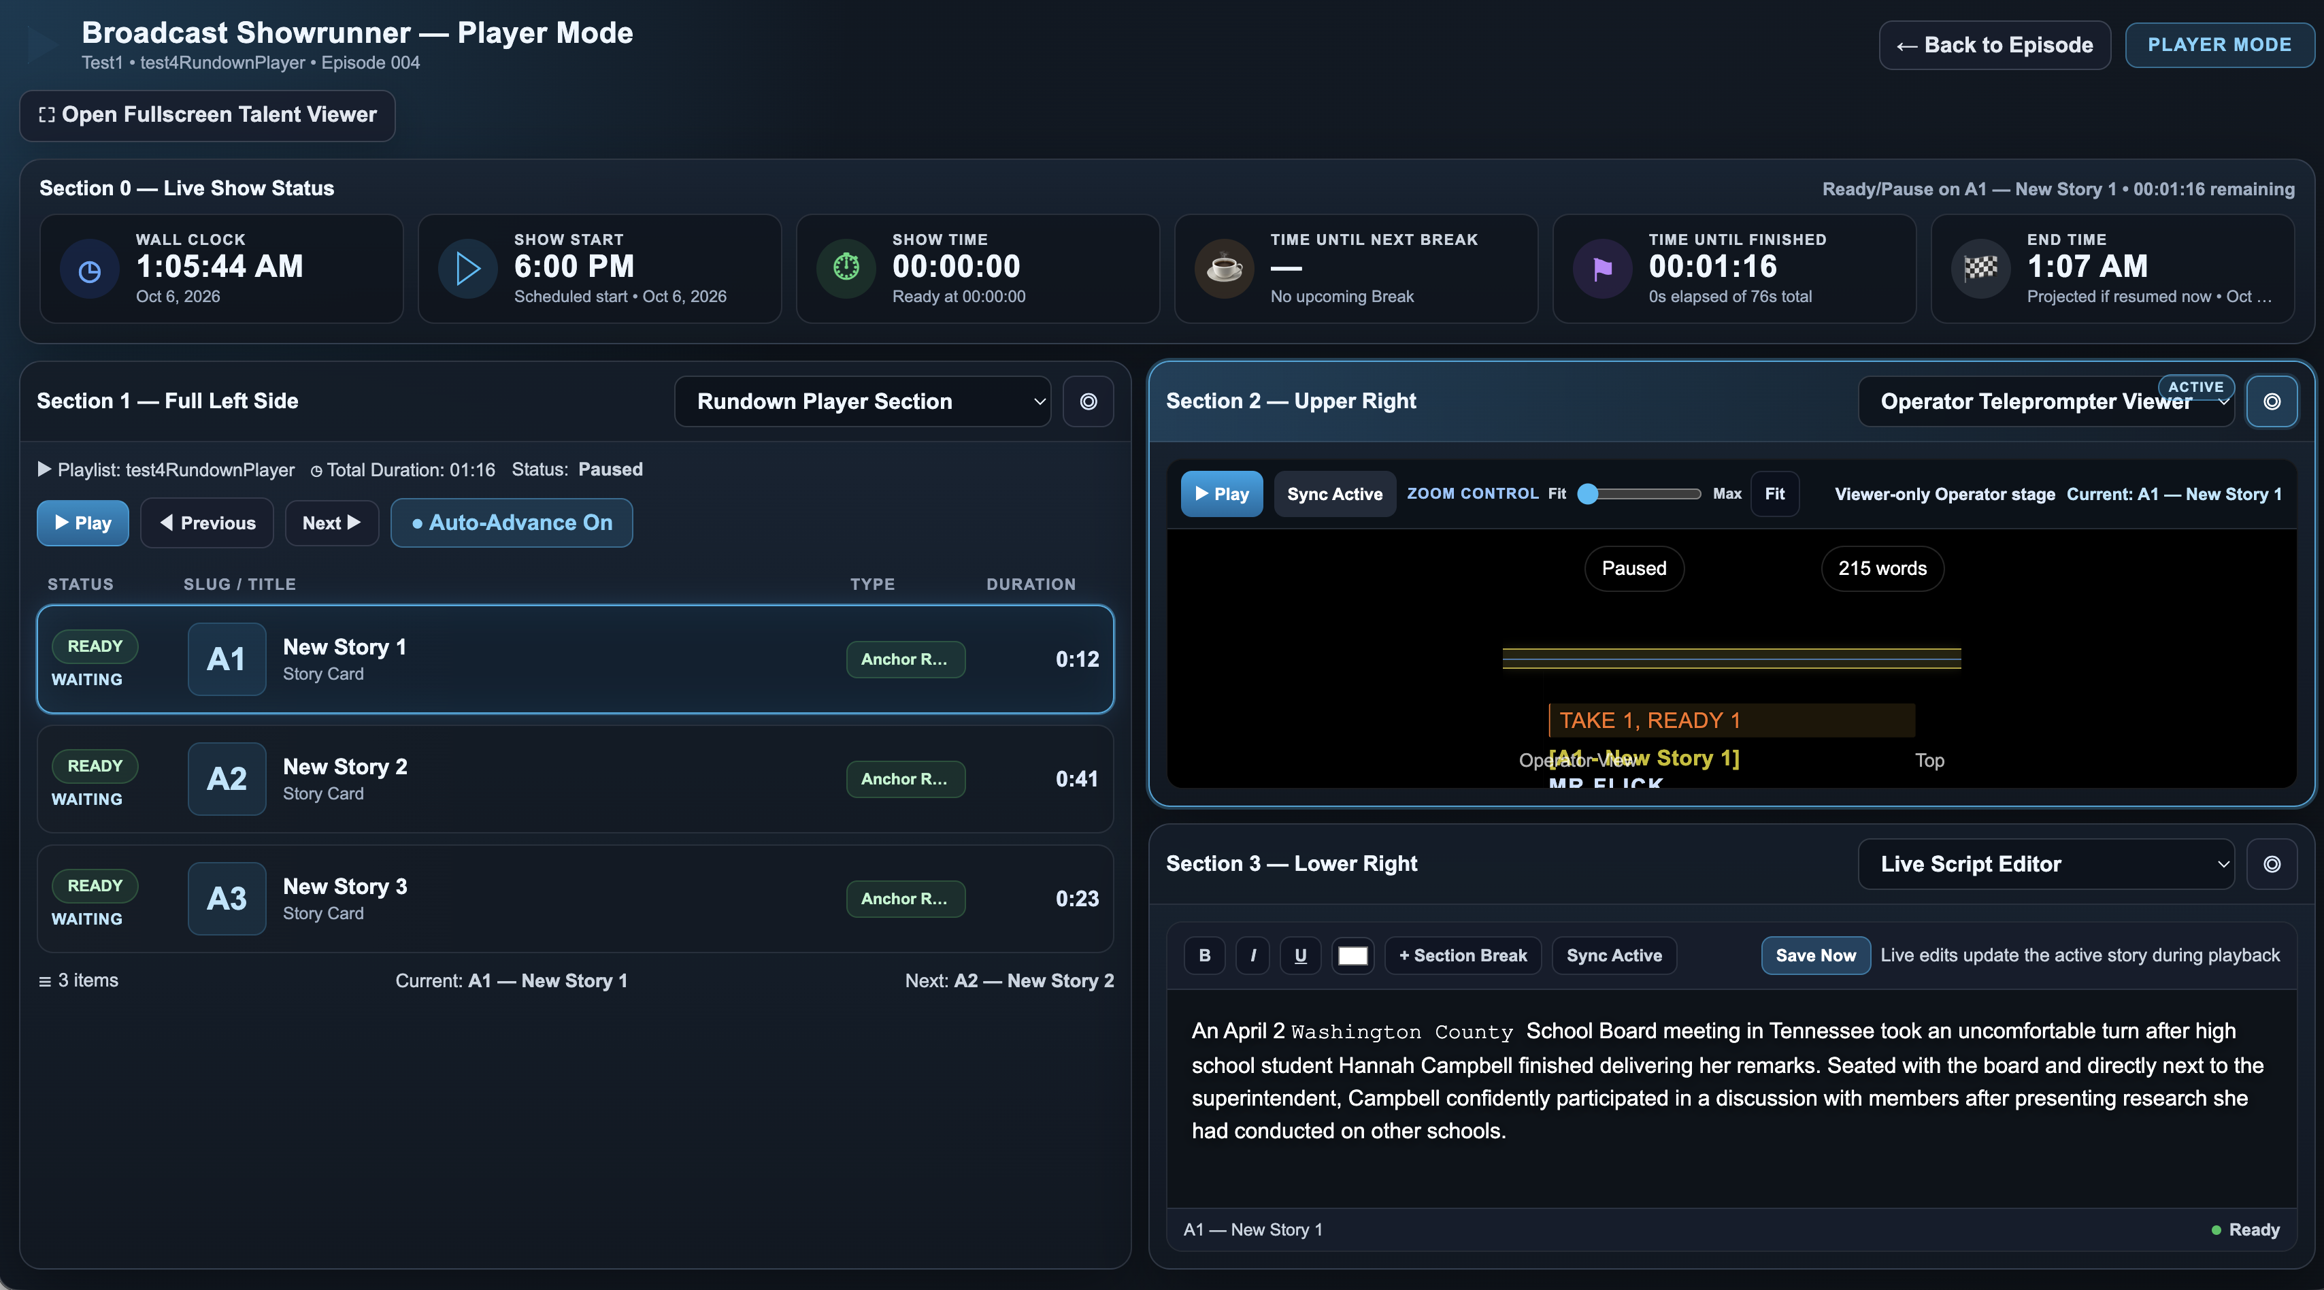Image resolution: width=2324 pixels, height=1290 pixels.
Task: Click the Section 2 target focus icon
Action: (x=2272, y=401)
